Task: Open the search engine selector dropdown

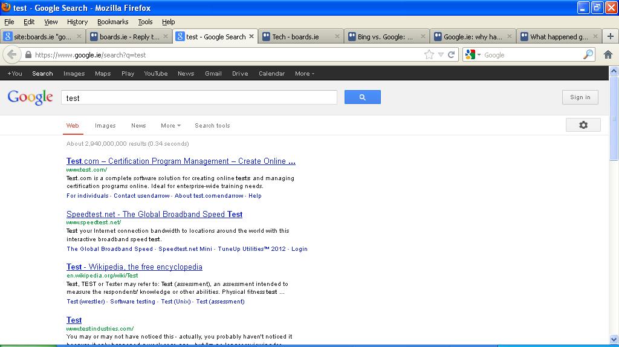Action: click(x=473, y=55)
